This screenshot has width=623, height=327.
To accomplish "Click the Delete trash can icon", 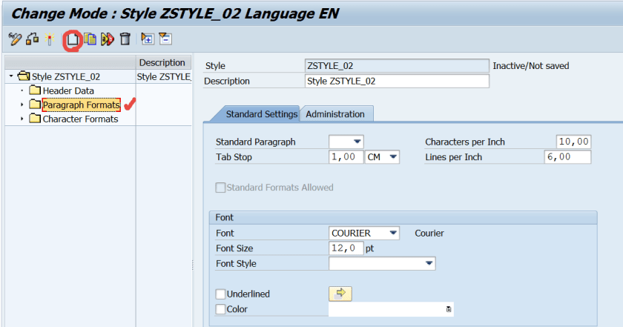I will [125, 39].
